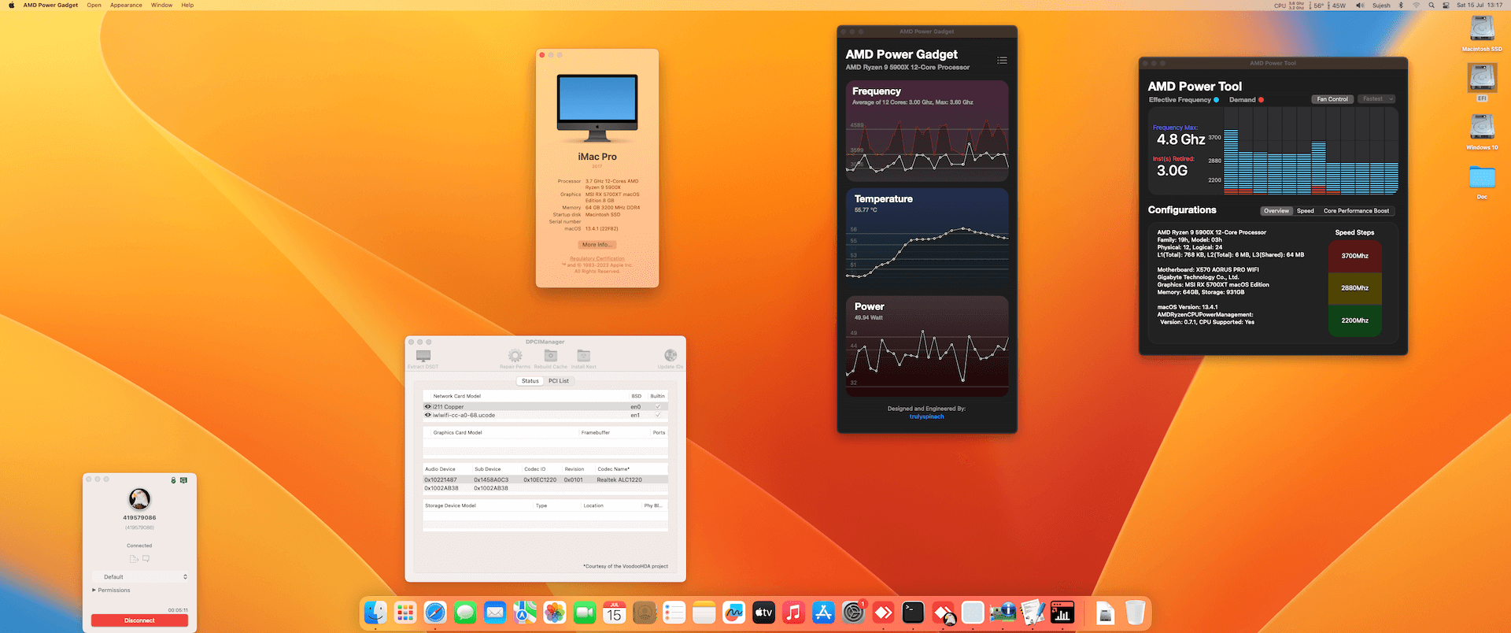
Task: Switch to PCI List tab in DPCIManager
Action: 559,381
